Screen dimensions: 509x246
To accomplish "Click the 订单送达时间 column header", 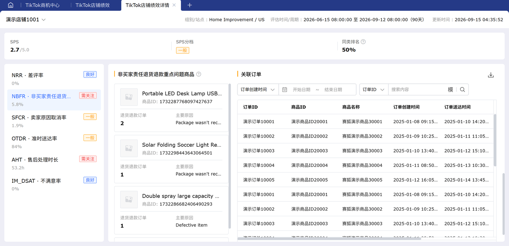I will coord(457,107).
